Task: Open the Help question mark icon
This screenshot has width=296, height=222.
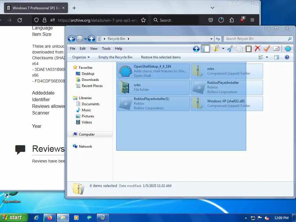Action: click(x=287, y=57)
